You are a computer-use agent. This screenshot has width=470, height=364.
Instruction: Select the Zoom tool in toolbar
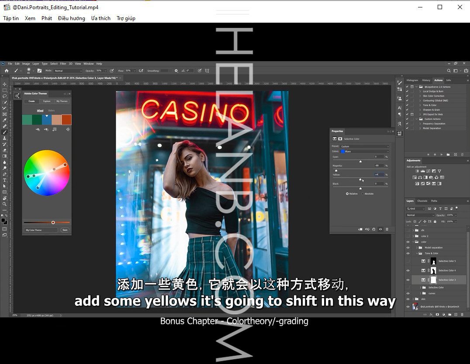pos(5,204)
